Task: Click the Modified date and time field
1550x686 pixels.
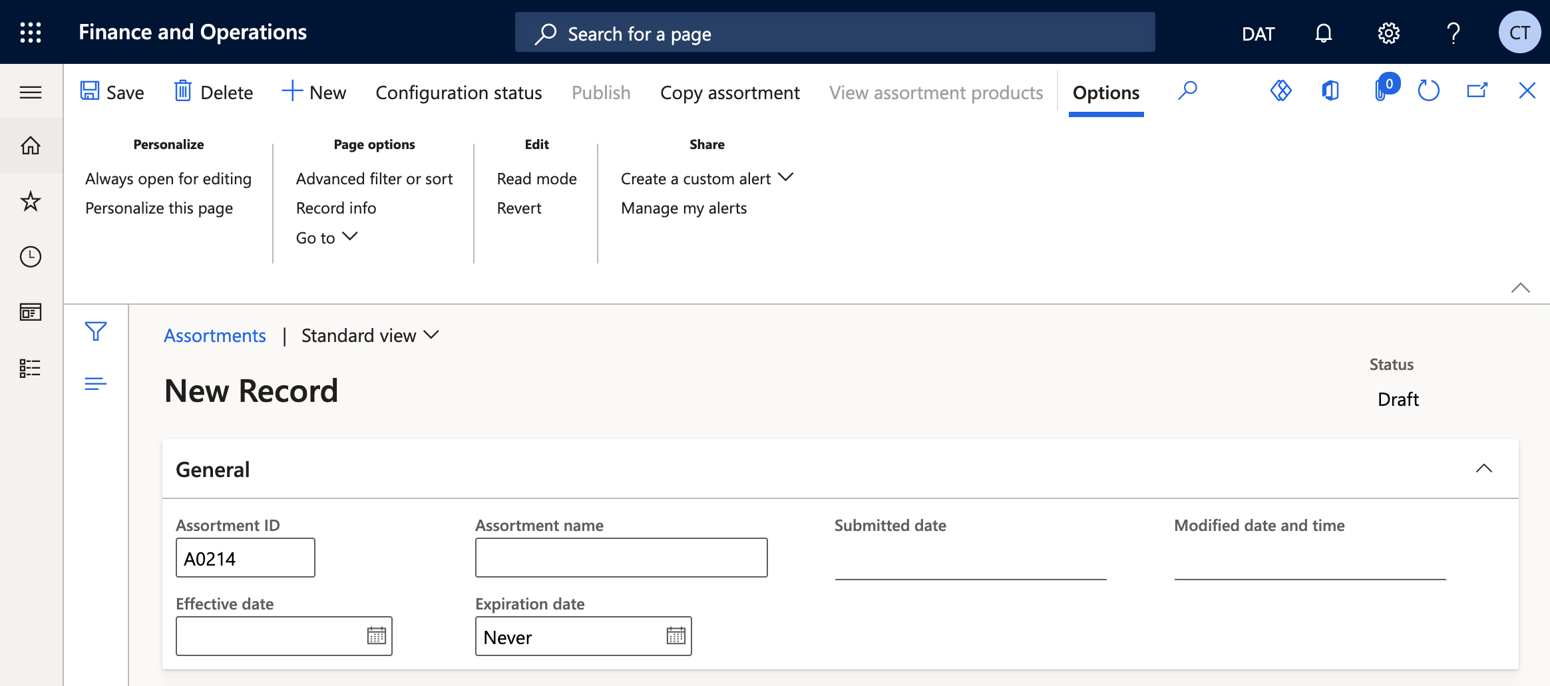Action: click(x=1310, y=559)
